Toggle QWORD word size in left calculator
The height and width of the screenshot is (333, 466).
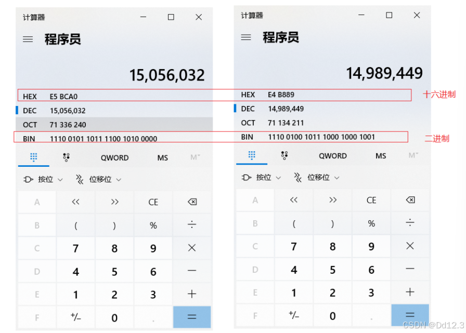point(115,157)
